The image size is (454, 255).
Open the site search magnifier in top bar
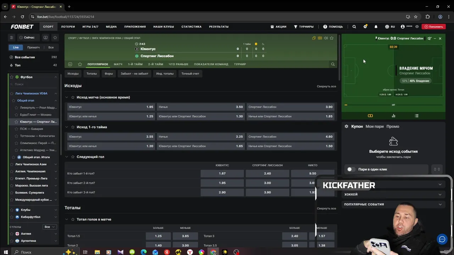tap(354, 27)
